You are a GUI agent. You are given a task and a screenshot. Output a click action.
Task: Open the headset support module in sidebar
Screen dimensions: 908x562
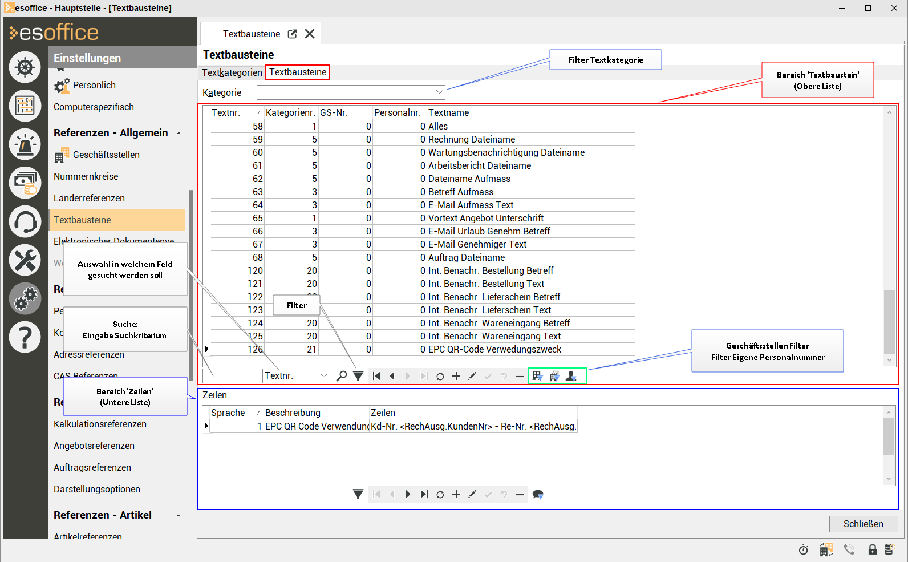25,221
